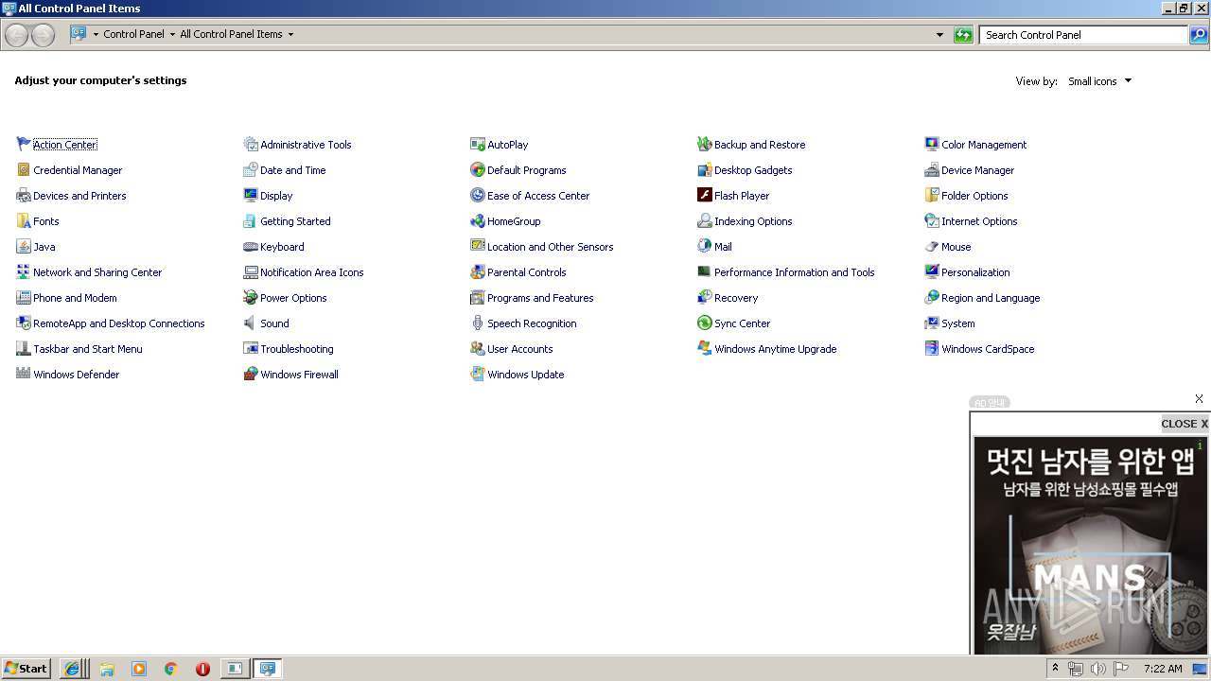Image resolution: width=1211 pixels, height=681 pixels.
Task: Open the View by Small icons dropdown
Action: pyautogui.click(x=1099, y=81)
